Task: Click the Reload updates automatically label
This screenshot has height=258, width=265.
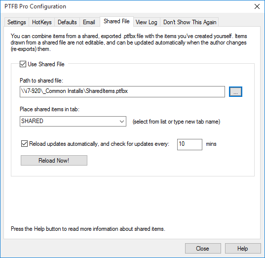Action: pyautogui.click(x=99, y=144)
